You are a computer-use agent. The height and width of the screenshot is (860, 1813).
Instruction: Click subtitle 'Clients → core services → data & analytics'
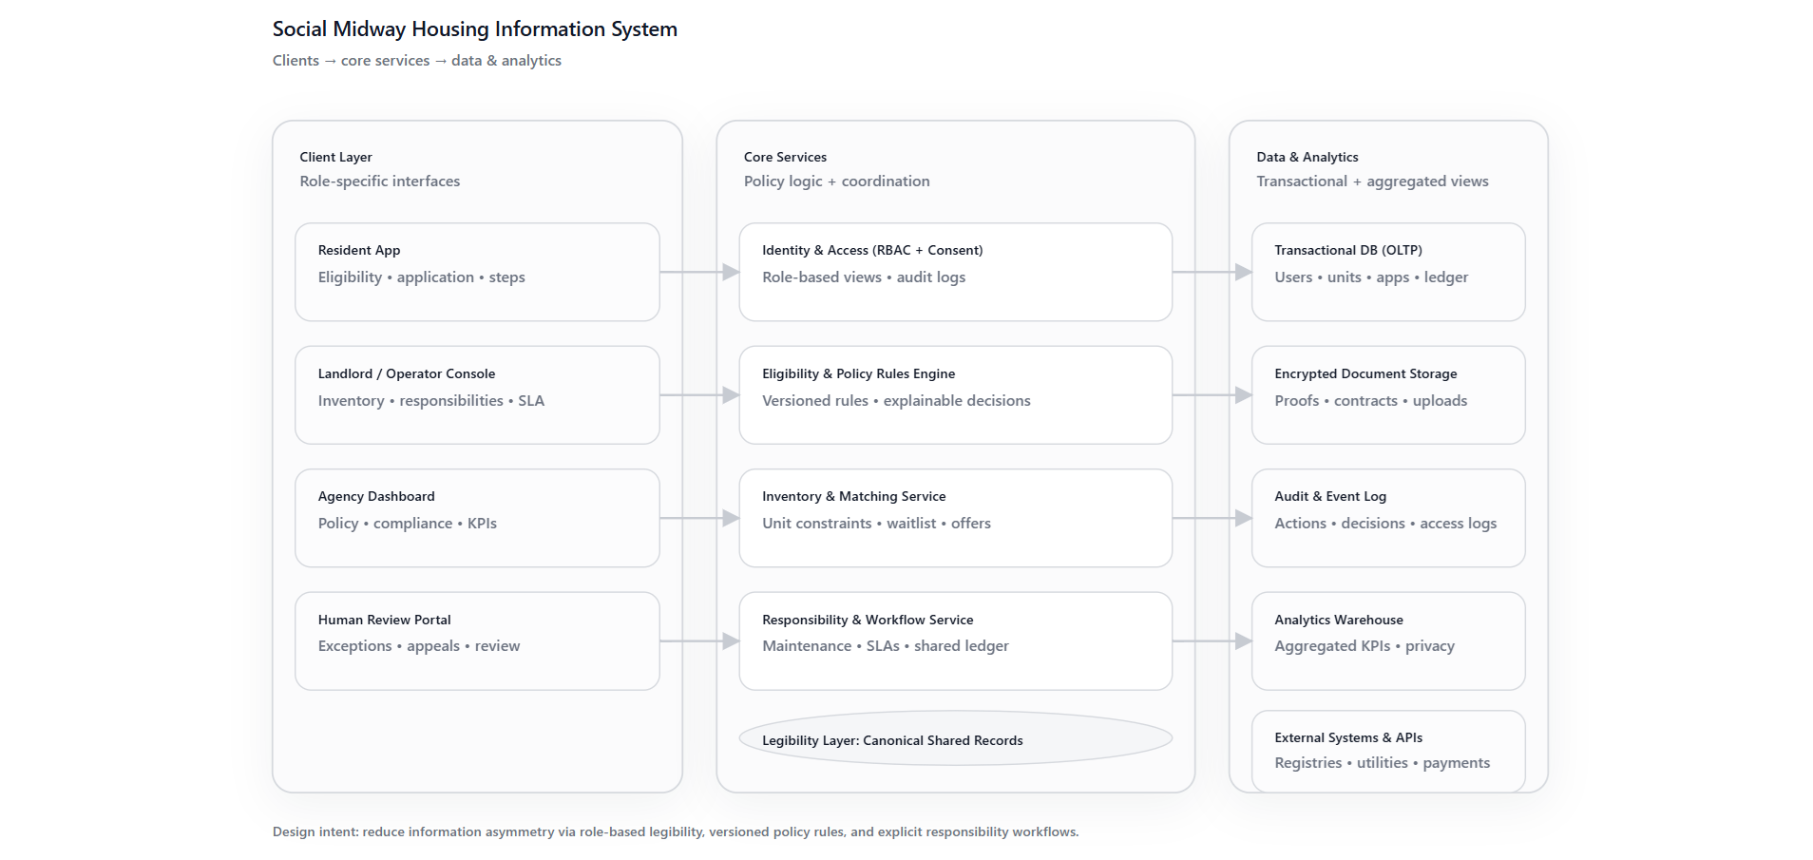point(417,61)
